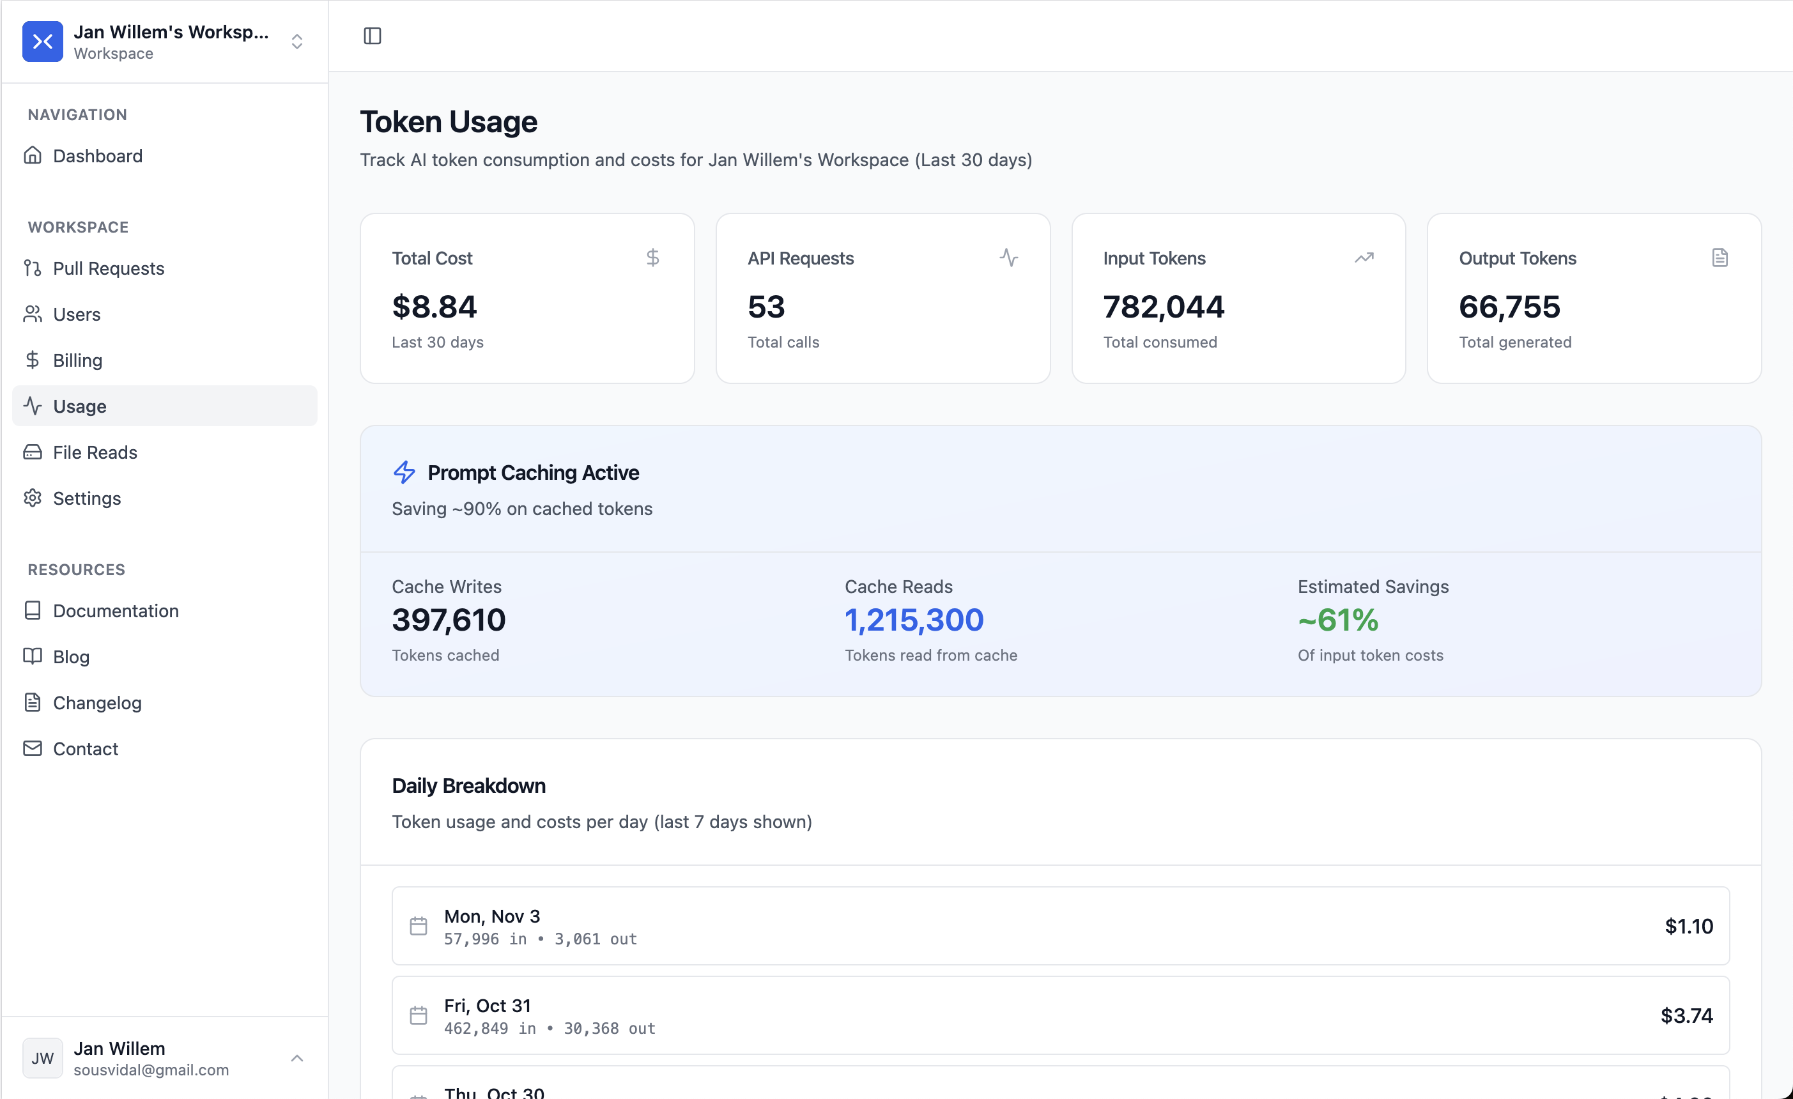Screen dimensions: 1793x1099
Task: Click the Pull Requests branch icon
Action: (33, 268)
